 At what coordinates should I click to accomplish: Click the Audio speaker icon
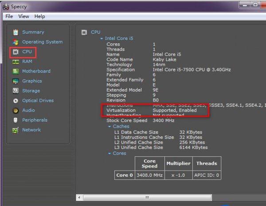16,111
